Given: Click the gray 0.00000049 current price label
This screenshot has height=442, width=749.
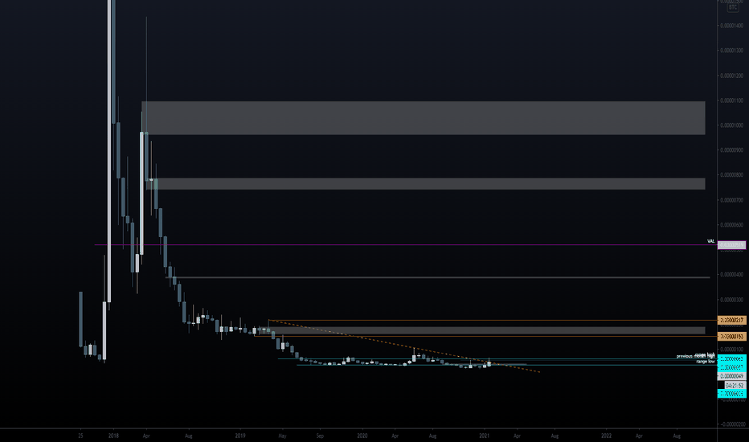Looking at the screenshot, I should (732, 376).
